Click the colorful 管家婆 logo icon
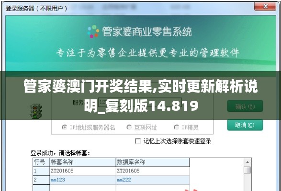Viewport: 281px width, 191px height. [93, 32]
